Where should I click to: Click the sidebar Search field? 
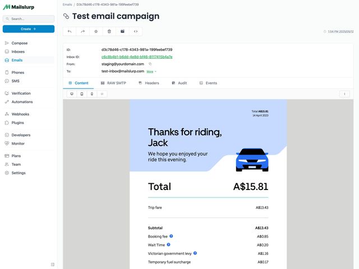click(29, 18)
